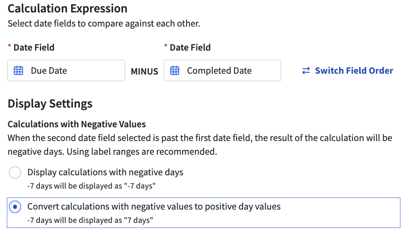
Task: Open the Completed Date field selector
Action: [x=222, y=71]
